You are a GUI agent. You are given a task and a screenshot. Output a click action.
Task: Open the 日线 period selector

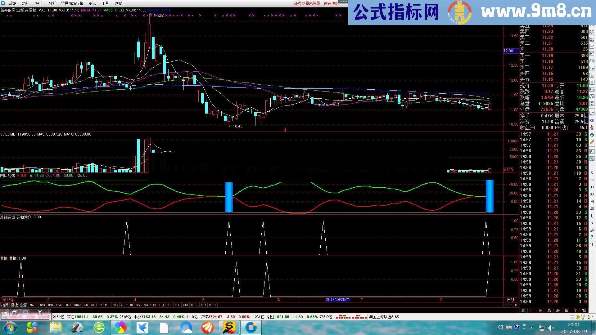pos(511,300)
